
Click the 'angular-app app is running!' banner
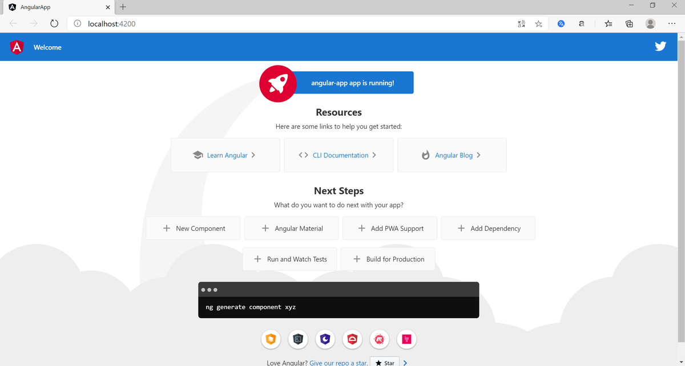(352, 83)
